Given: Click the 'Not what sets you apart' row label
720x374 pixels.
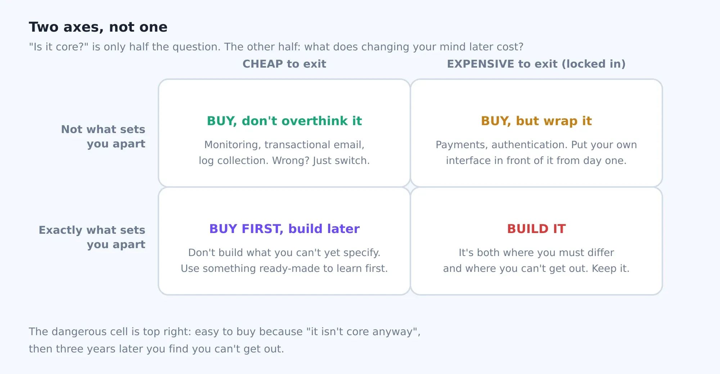Looking at the screenshot, I should pyautogui.click(x=103, y=136).
